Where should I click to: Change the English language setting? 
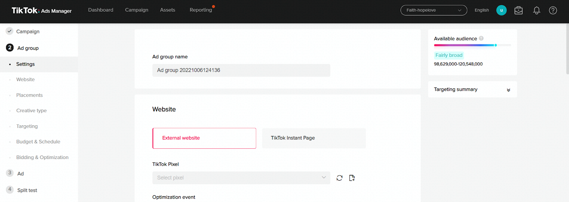[482, 10]
